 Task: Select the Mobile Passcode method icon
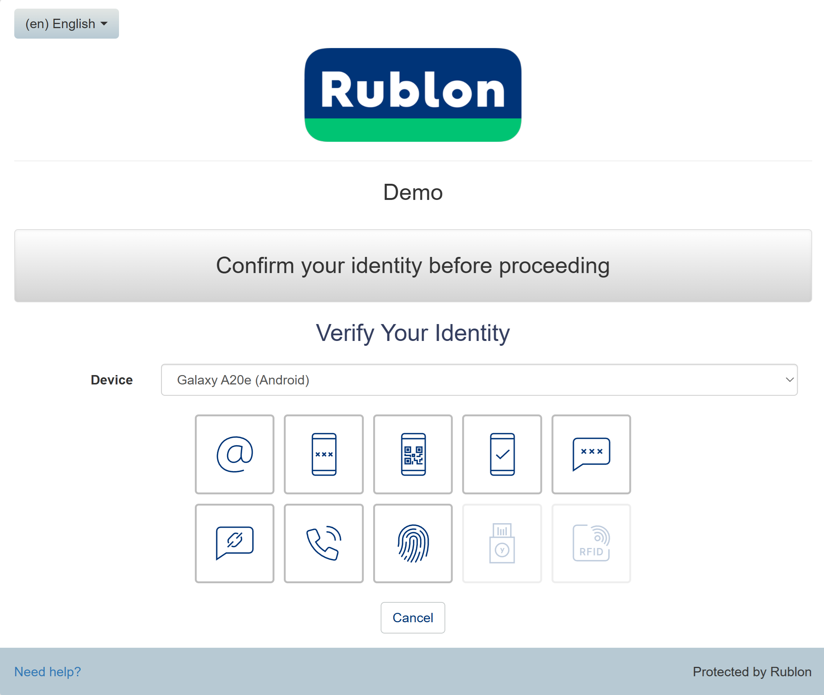click(324, 454)
